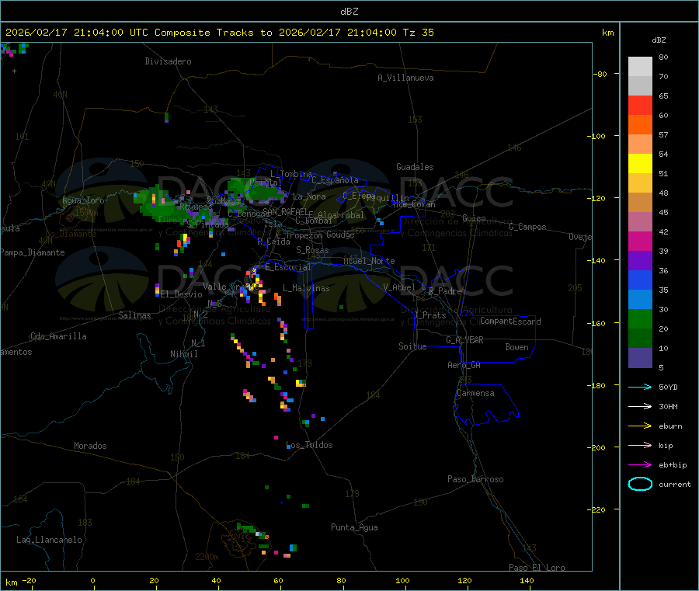This screenshot has height=591, width=699.
Task: Click the pink bip arrow legend icon
Action: [x=640, y=445]
